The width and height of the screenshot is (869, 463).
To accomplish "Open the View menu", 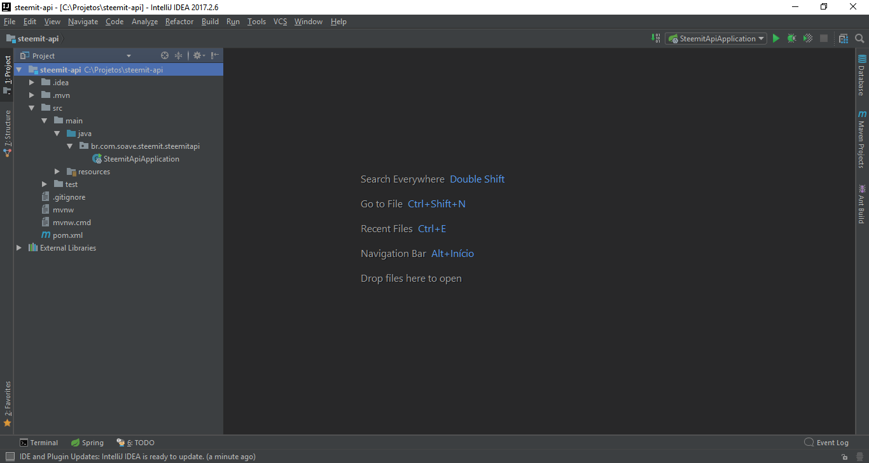I will point(52,22).
